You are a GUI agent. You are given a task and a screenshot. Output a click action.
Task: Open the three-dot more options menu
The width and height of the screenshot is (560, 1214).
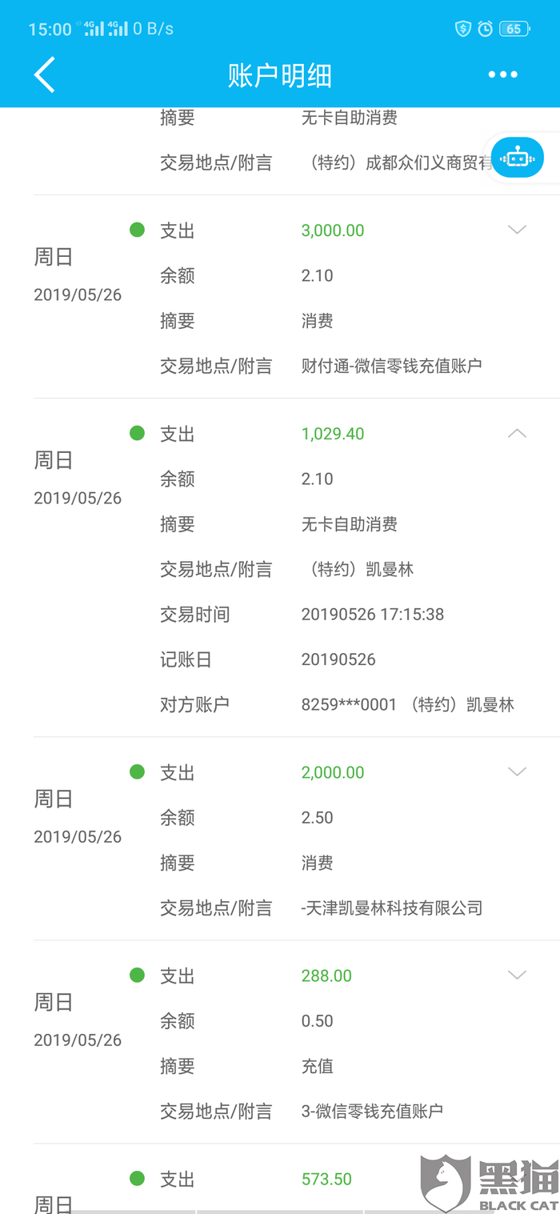[503, 74]
